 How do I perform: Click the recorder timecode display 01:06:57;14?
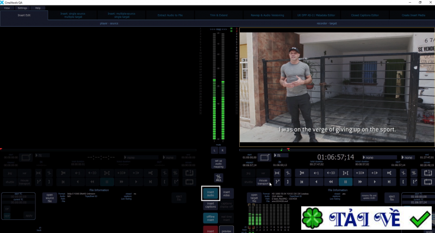335,157
